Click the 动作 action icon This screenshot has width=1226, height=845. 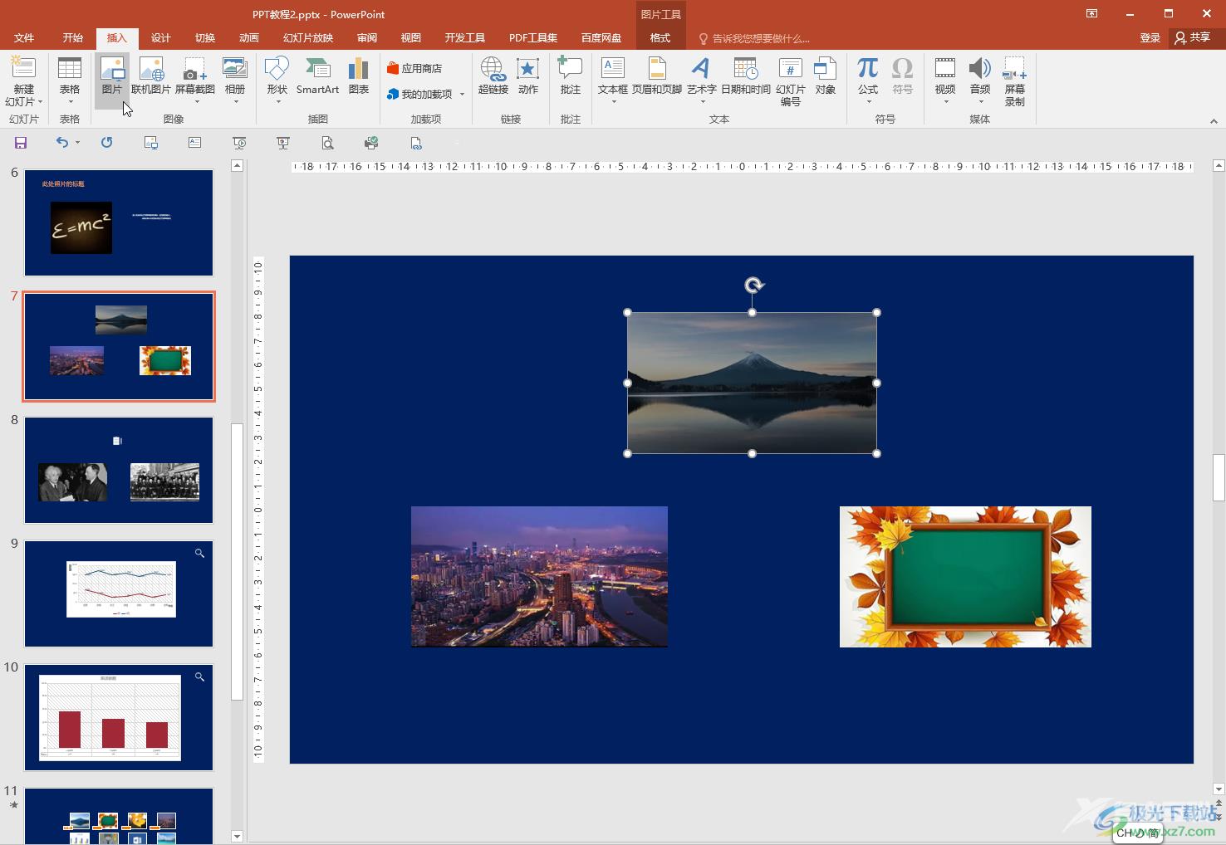point(528,76)
